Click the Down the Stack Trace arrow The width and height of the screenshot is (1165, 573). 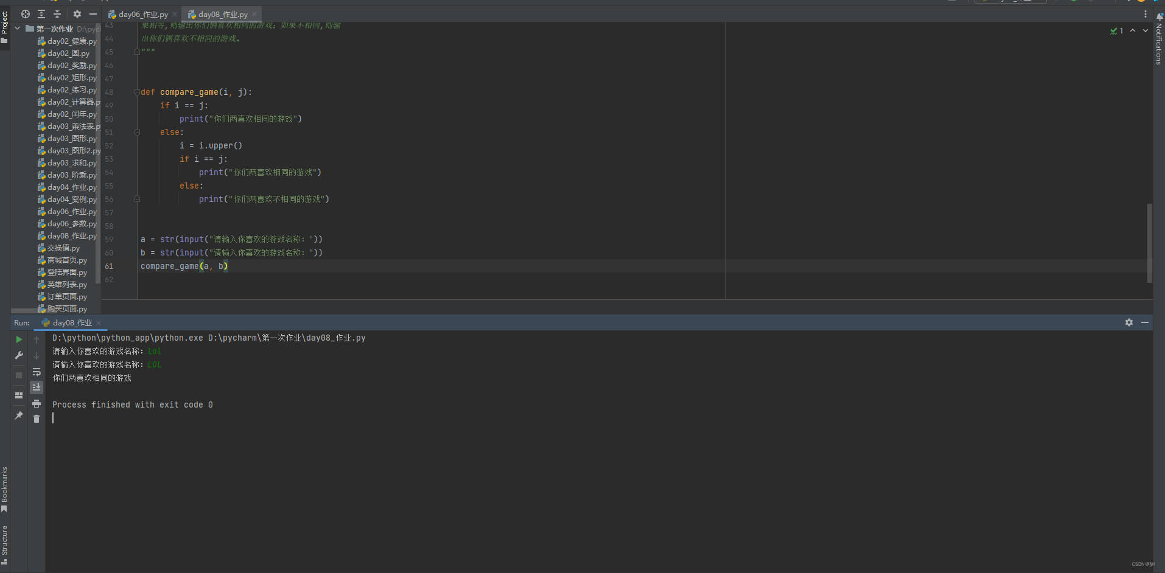point(37,356)
